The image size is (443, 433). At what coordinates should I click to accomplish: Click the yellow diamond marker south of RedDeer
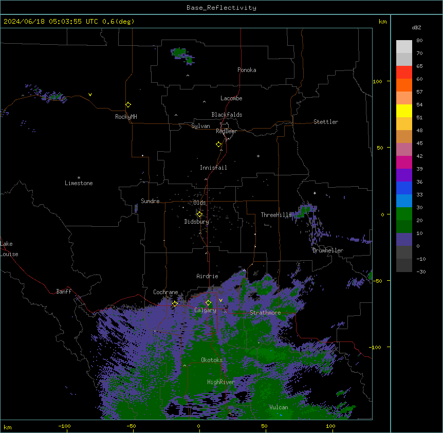219,145
